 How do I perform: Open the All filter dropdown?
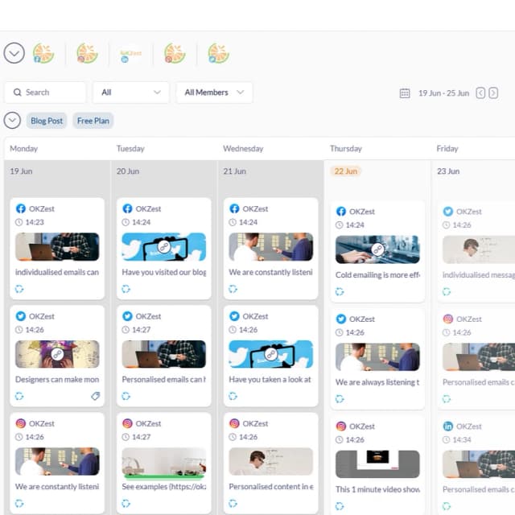[130, 93]
